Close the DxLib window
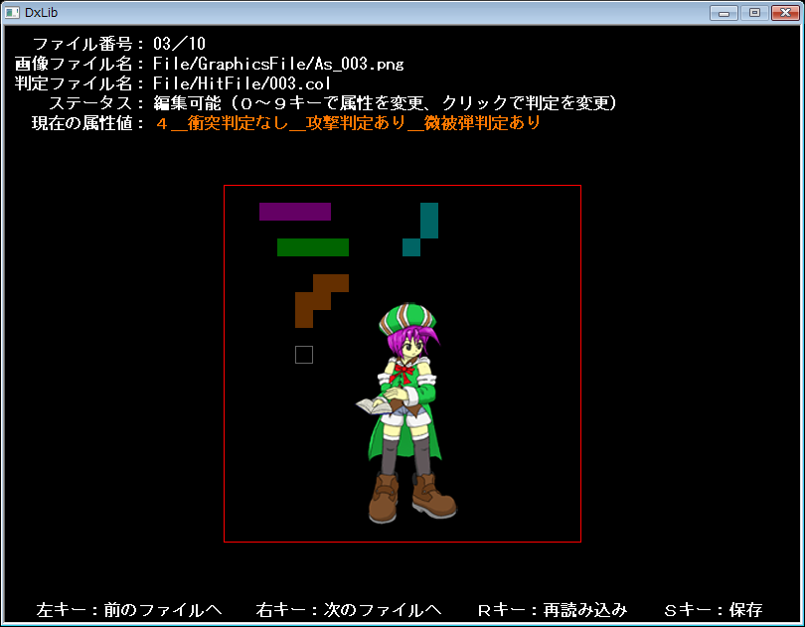This screenshot has width=805, height=627. point(785,13)
